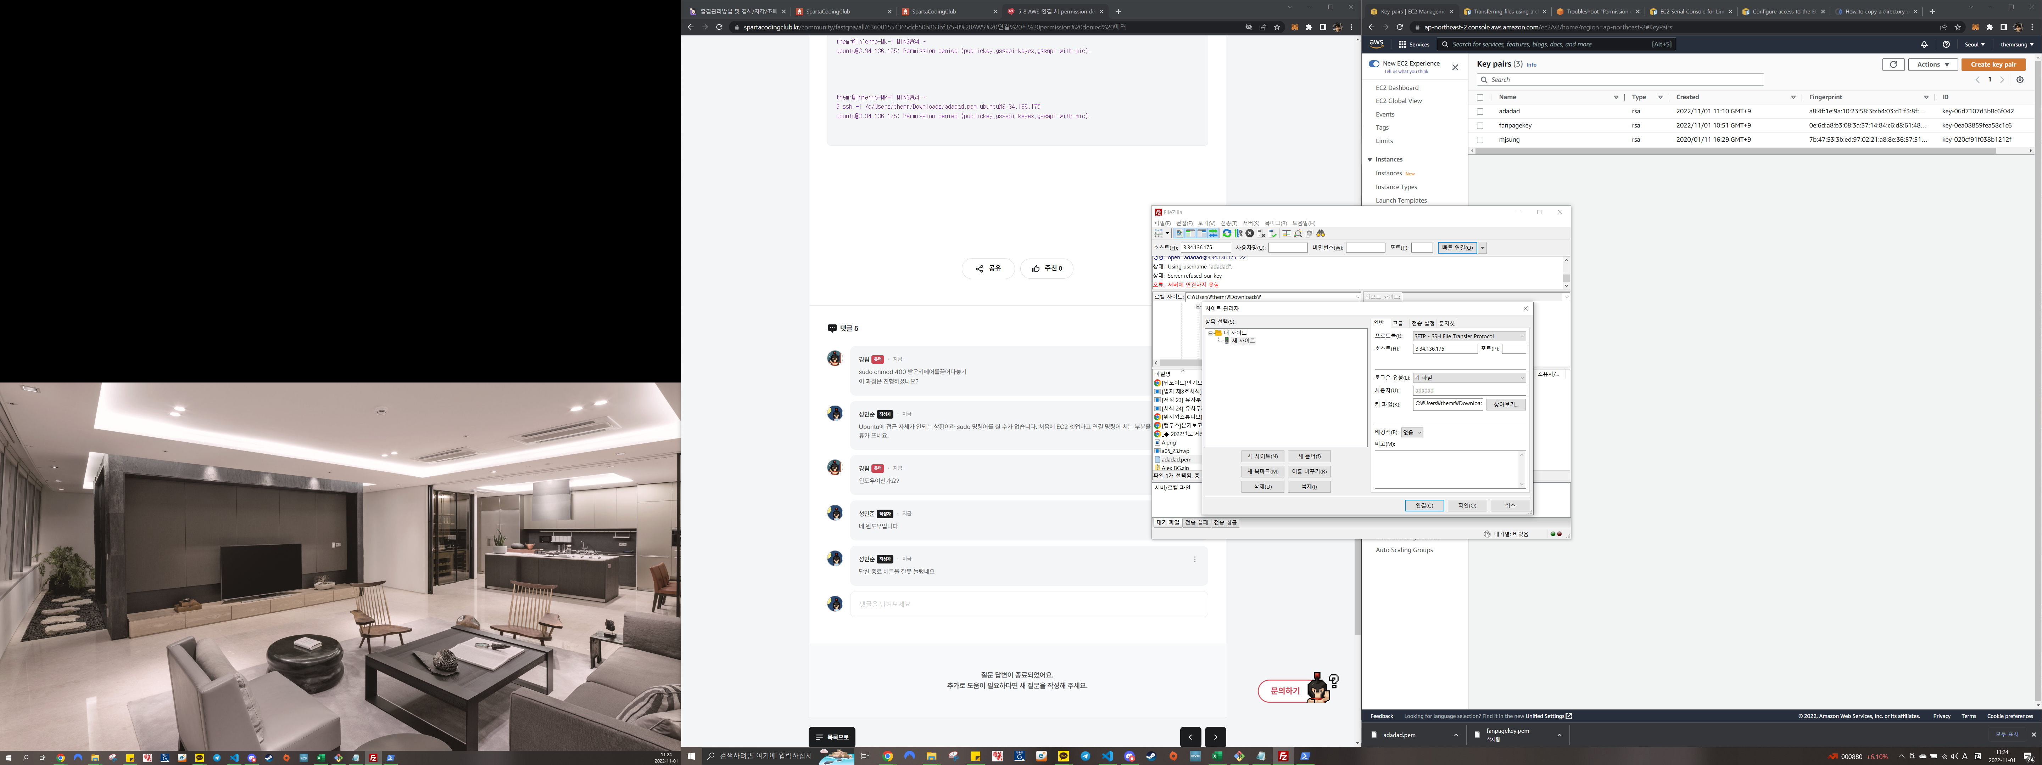Open FileZilla 서버(S) menu
The width and height of the screenshot is (2042, 765).
(x=1251, y=223)
